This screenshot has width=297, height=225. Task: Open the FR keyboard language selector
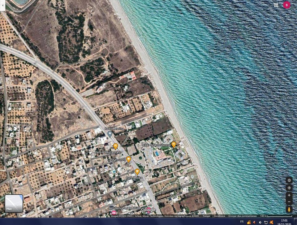pyautogui.click(x=242, y=222)
